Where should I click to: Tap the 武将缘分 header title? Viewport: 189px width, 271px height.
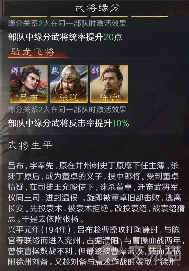click(97, 8)
